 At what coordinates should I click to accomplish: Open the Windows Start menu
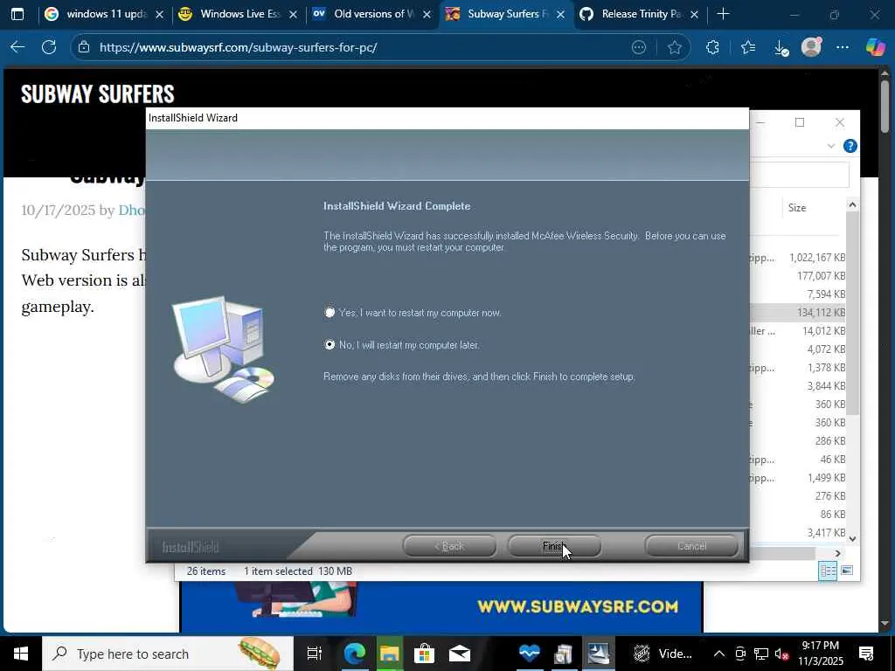(21, 654)
